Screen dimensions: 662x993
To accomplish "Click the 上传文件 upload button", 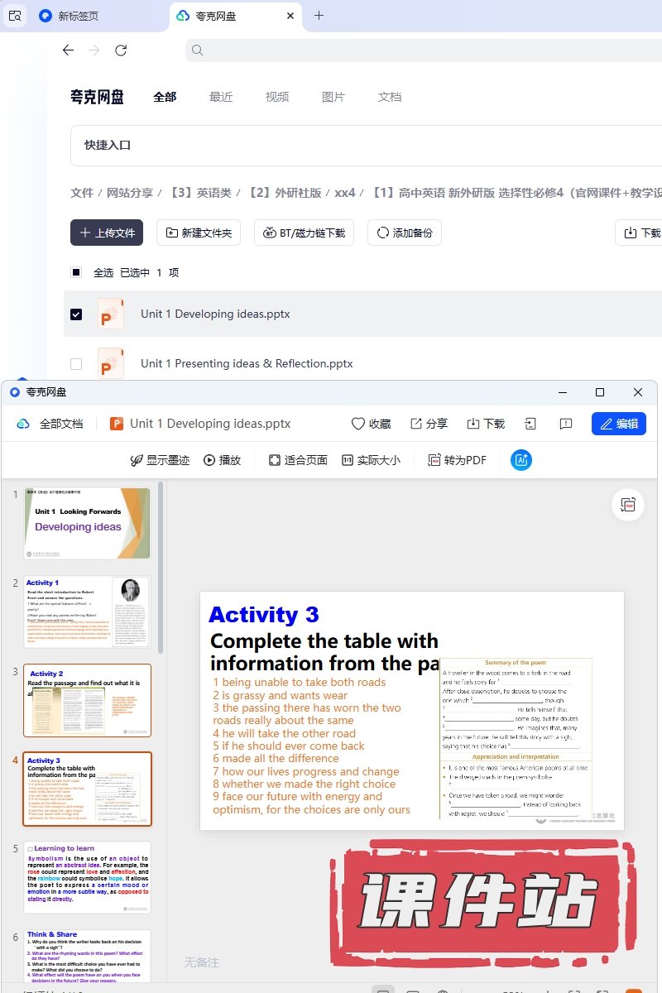I will point(107,233).
